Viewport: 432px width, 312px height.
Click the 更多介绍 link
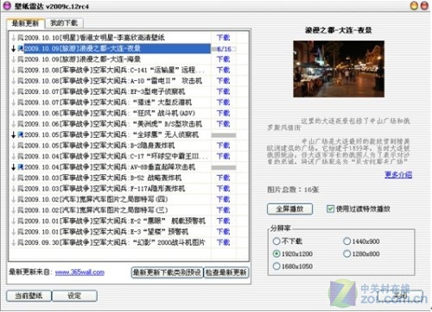click(x=398, y=175)
